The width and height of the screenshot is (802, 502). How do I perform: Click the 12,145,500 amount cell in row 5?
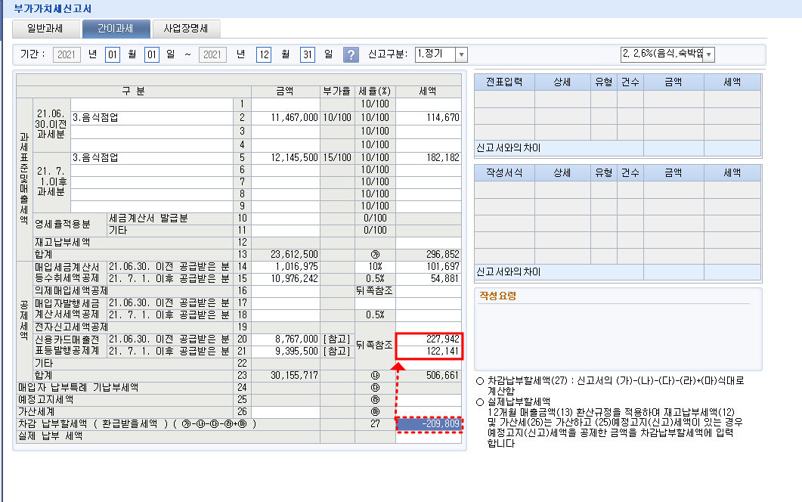coord(286,157)
